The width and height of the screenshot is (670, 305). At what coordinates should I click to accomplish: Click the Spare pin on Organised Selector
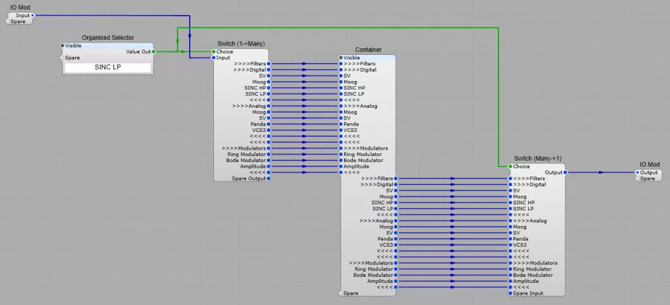tap(62, 57)
